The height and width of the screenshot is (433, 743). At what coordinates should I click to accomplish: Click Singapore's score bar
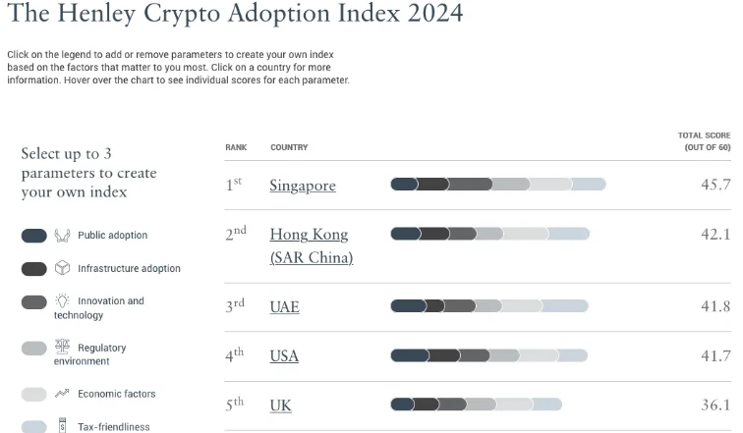(x=497, y=185)
